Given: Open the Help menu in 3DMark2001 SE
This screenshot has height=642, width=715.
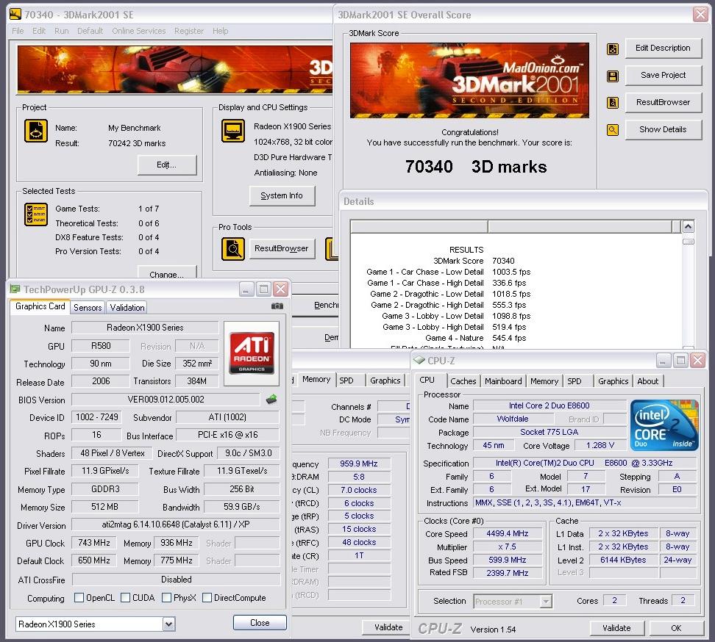Looking at the screenshot, I should (220, 31).
